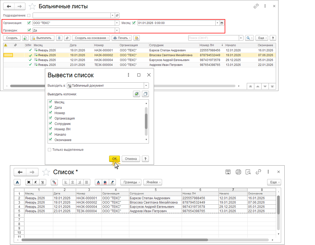315x245 pixels.
Task: Click the uncheck all columns icon
Action: tap(145, 94)
